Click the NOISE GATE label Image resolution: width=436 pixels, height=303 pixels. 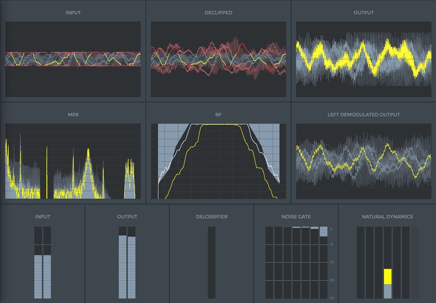[296, 216]
